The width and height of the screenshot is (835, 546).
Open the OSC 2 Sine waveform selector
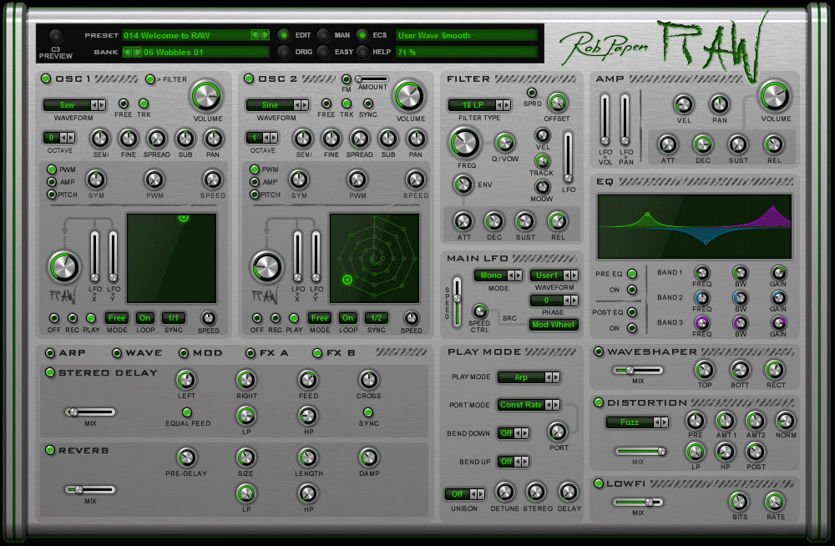click(x=277, y=105)
